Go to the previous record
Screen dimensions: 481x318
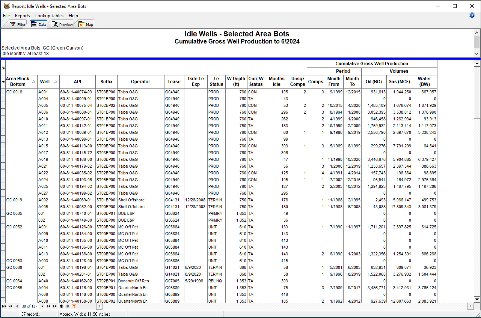[x=17, y=306]
